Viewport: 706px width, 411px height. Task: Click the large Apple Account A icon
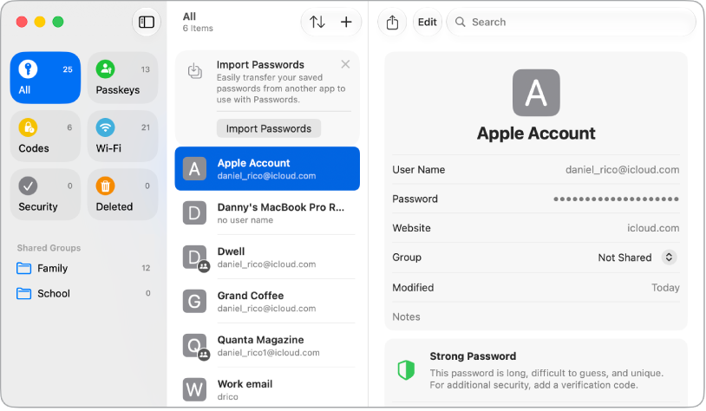pyautogui.click(x=536, y=93)
